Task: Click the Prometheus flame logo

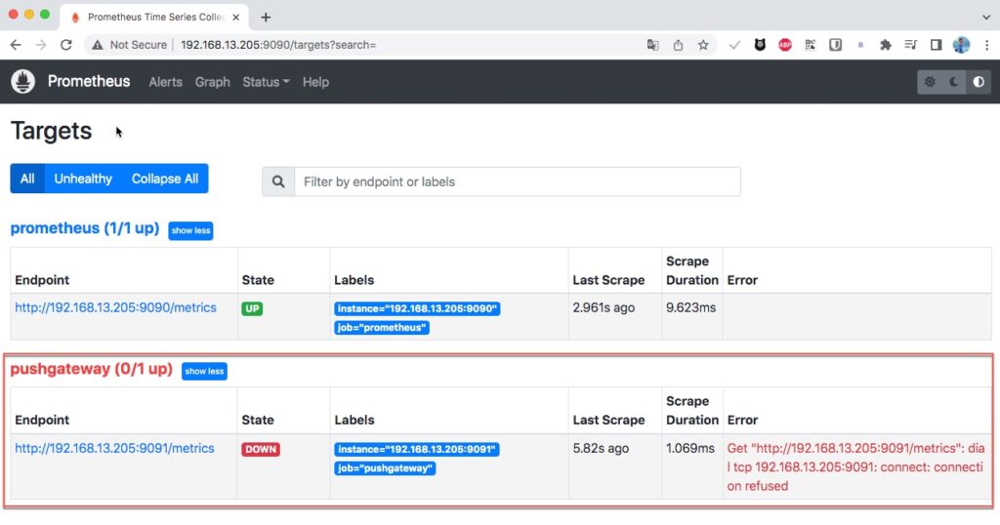Action: coord(23,82)
